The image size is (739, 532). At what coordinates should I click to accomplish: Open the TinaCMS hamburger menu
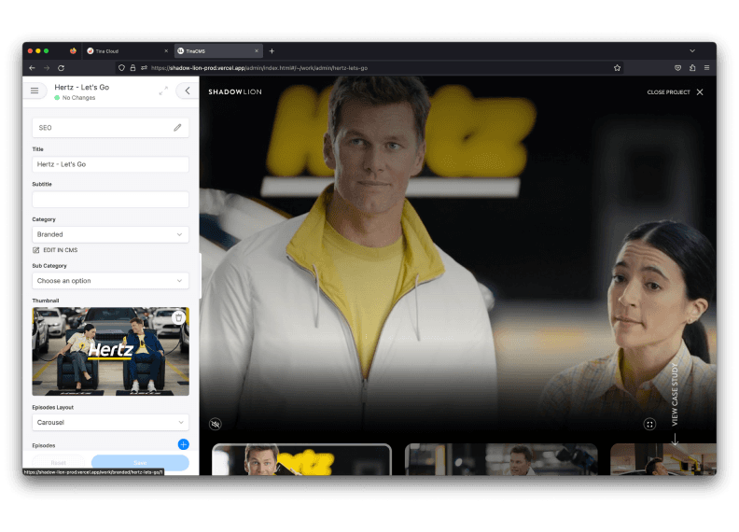pos(35,91)
